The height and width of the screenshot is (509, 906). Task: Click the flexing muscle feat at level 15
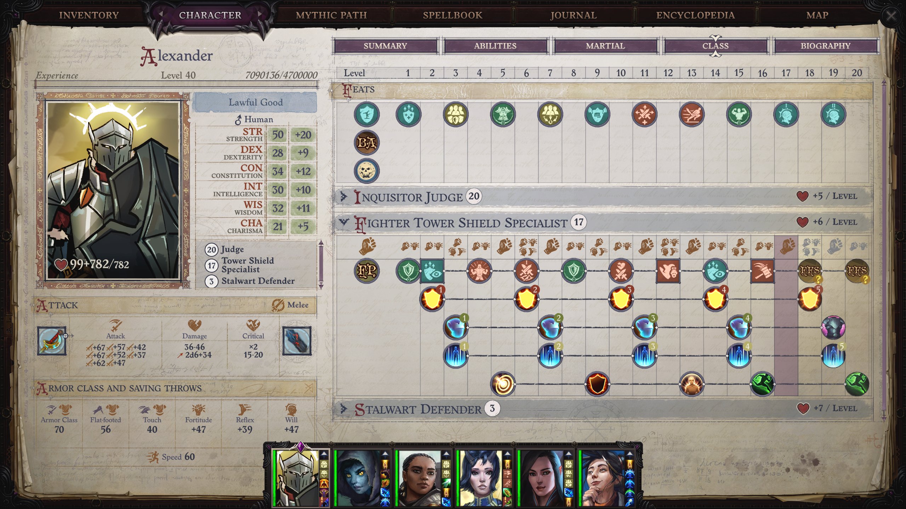point(739,114)
